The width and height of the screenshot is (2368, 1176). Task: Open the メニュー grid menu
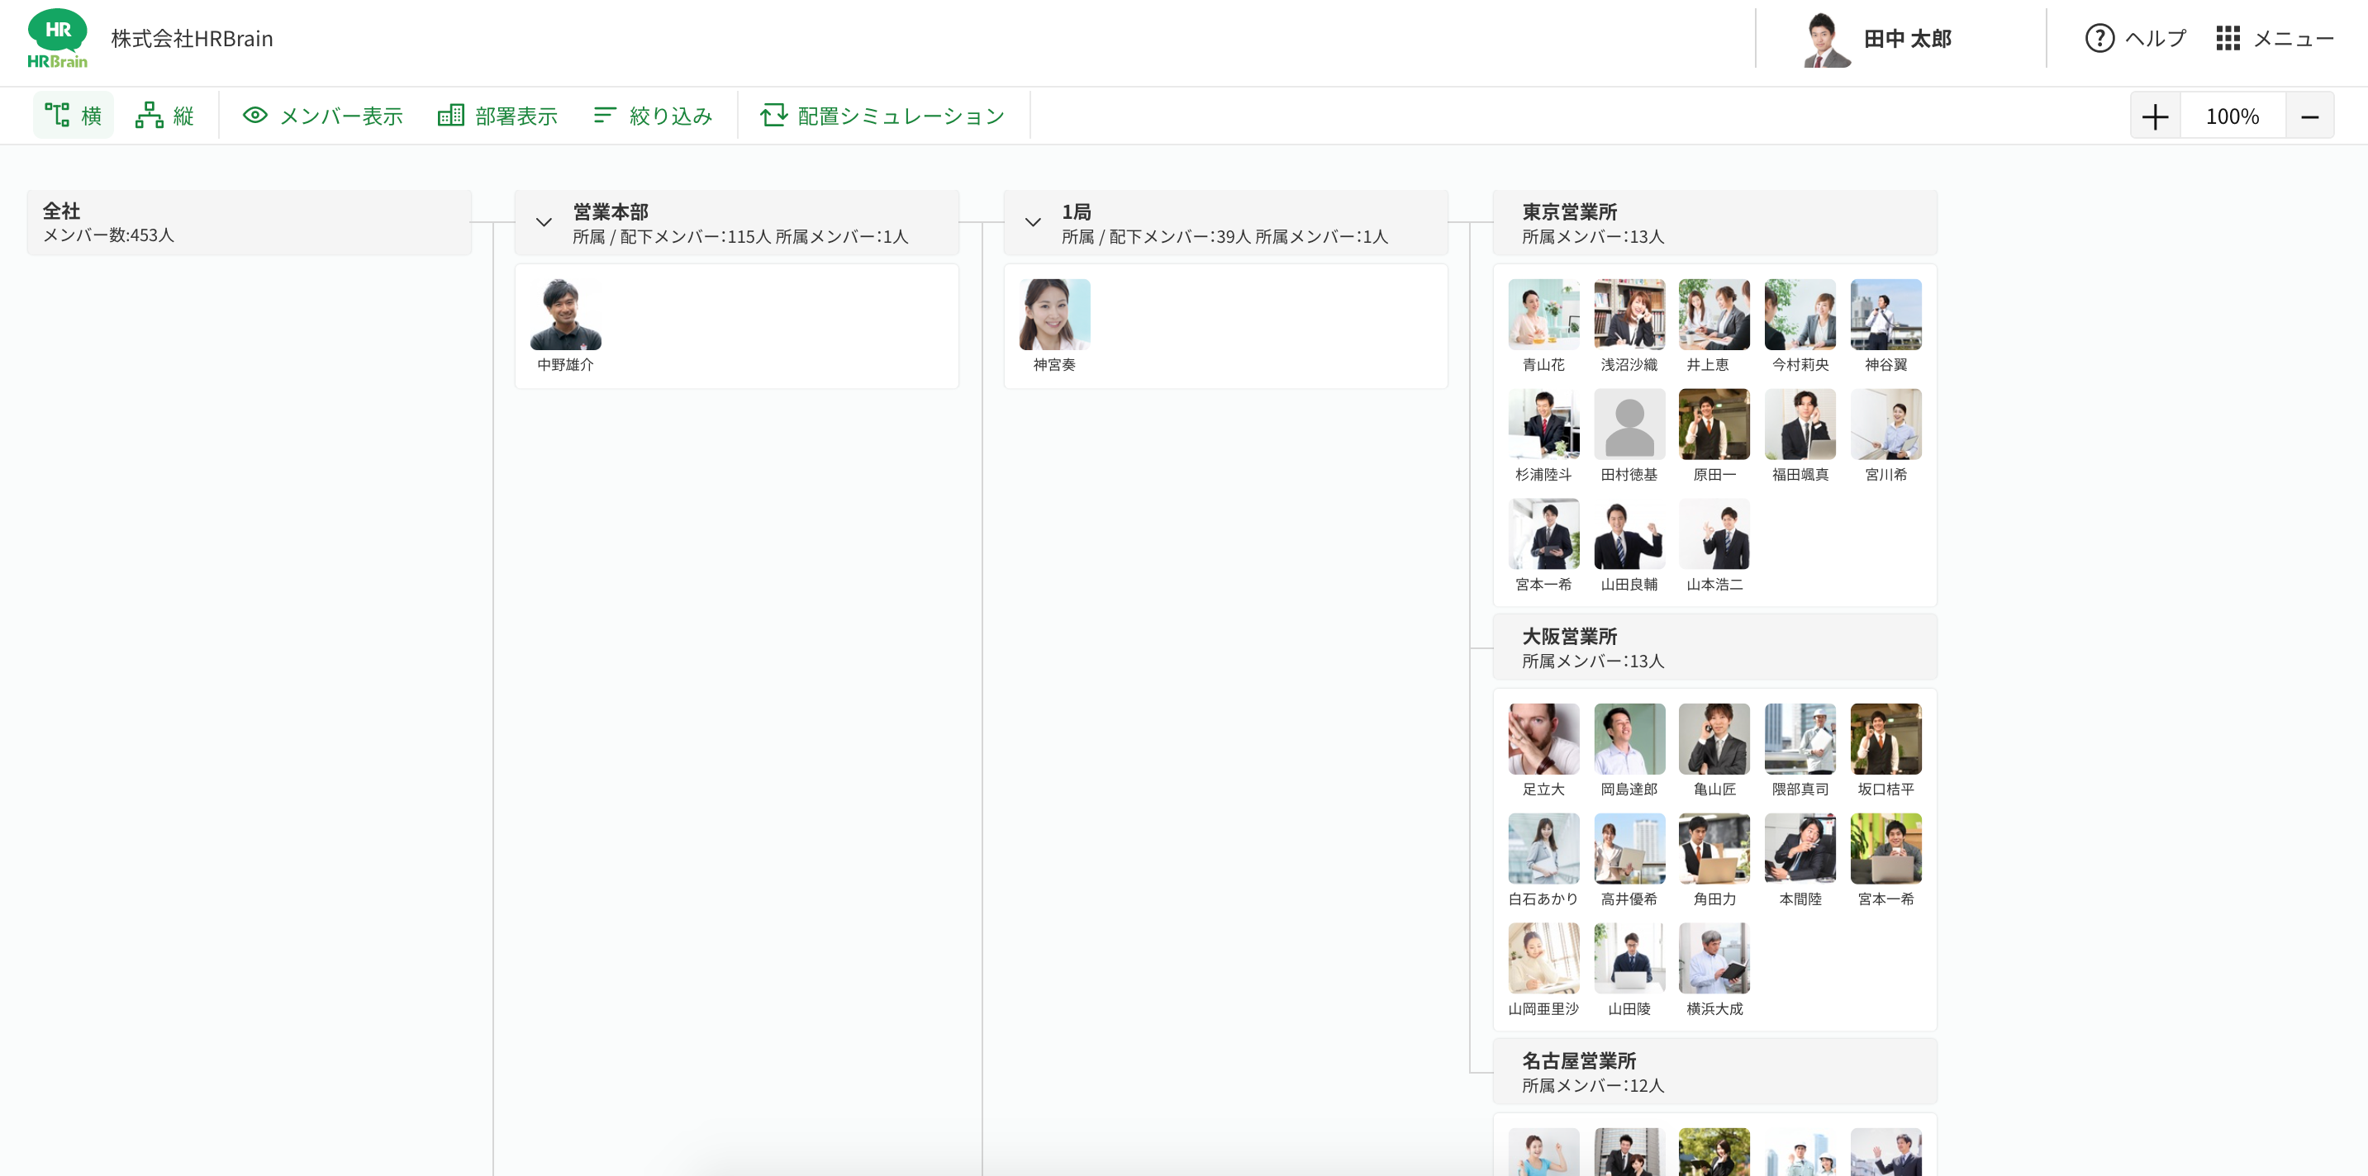coord(2275,39)
